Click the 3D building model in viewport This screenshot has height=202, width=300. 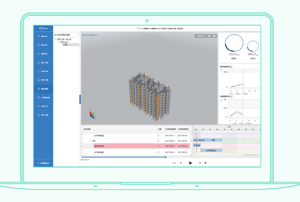tap(149, 96)
